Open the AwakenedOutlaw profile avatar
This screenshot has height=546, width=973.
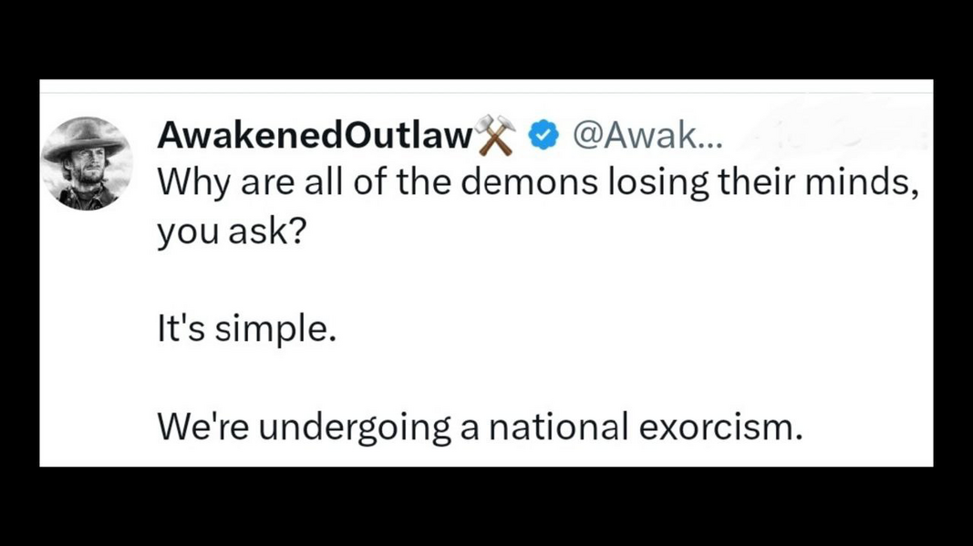click(x=88, y=164)
